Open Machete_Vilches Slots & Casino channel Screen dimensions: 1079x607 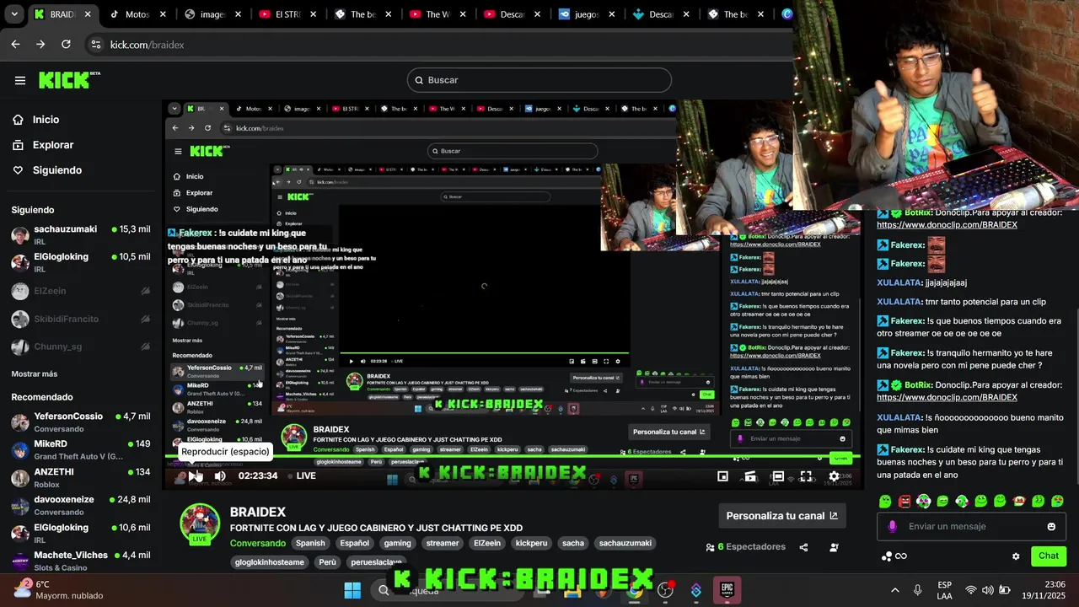[x=80, y=561]
